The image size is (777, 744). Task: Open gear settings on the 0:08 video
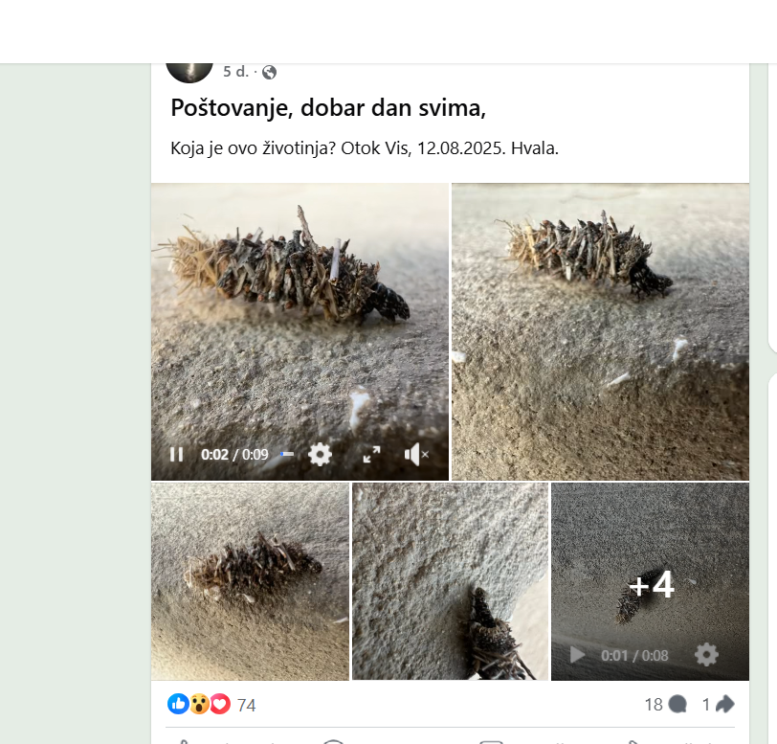tap(706, 655)
